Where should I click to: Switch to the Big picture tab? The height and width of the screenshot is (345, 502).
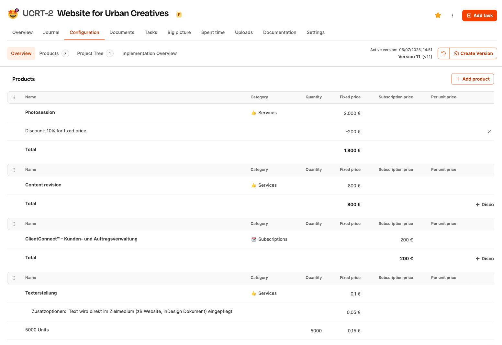click(179, 32)
